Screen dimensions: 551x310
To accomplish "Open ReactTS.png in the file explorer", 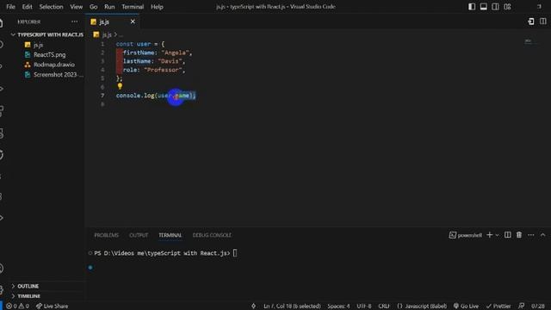I will pos(49,55).
